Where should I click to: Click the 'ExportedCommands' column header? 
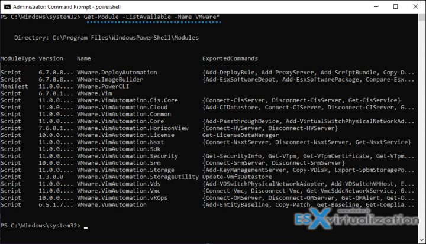(230, 58)
